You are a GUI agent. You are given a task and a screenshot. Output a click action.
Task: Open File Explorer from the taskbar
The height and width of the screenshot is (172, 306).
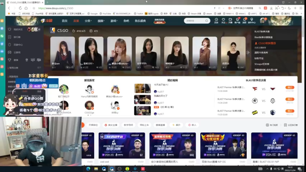pyautogui.click(x=96, y=169)
